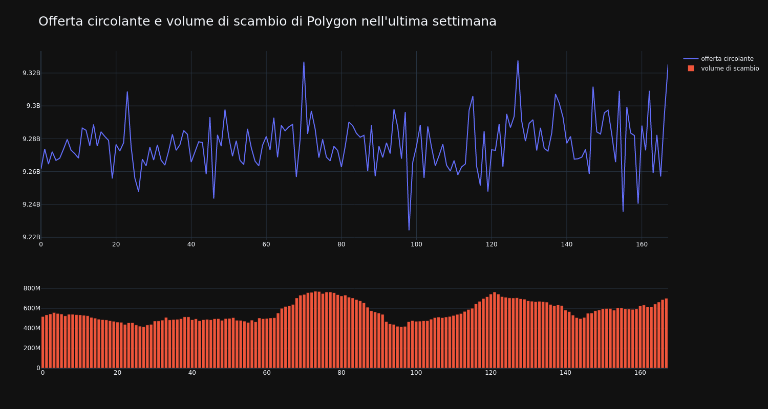Screen dimensions: 768x409
Task: Click the 9.3B y-axis label
Action: (x=33, y=106)
